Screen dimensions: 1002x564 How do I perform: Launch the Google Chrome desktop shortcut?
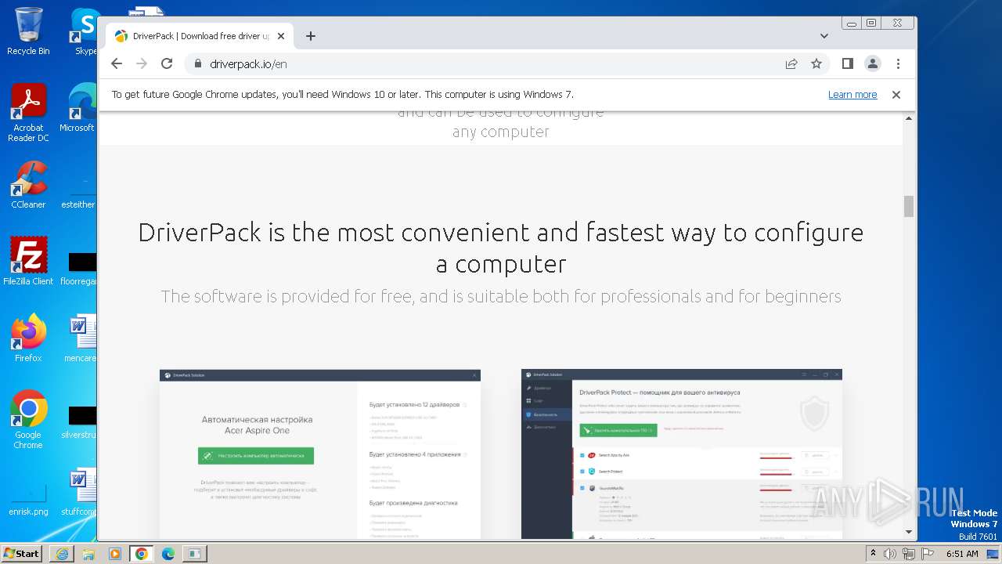coord(28,420)
